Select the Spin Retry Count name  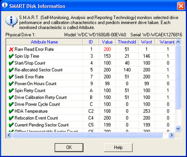(30, 91)
